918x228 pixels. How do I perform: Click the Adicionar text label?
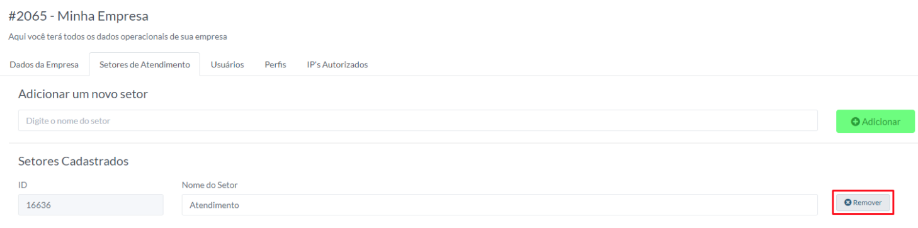(x=881, y=122)
